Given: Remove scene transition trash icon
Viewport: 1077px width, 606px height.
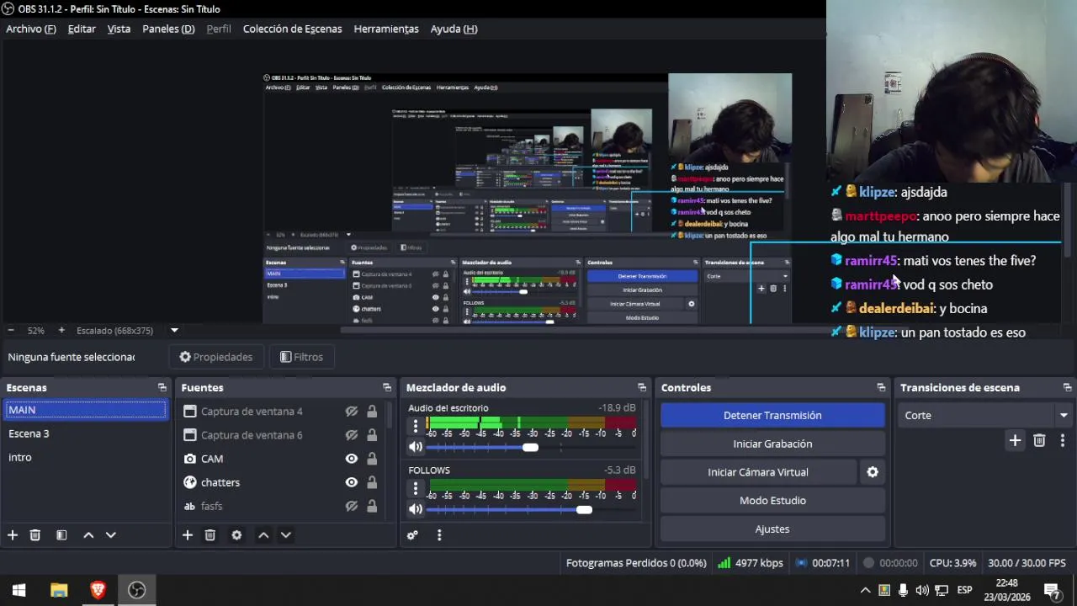Looking at the screenshot, I should point(1039,440).
